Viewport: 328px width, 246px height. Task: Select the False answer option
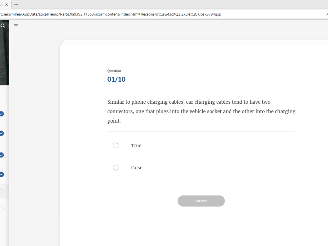[115, 168]
